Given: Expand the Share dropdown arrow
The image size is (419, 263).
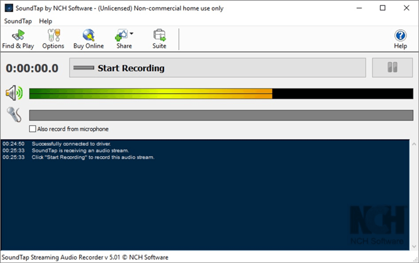Looking at the screenshot, I should [x=132, y=33].
